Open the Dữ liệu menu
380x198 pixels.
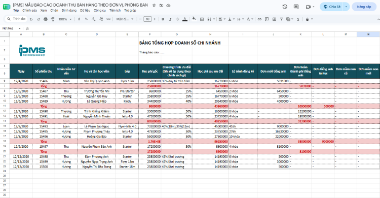85,11
